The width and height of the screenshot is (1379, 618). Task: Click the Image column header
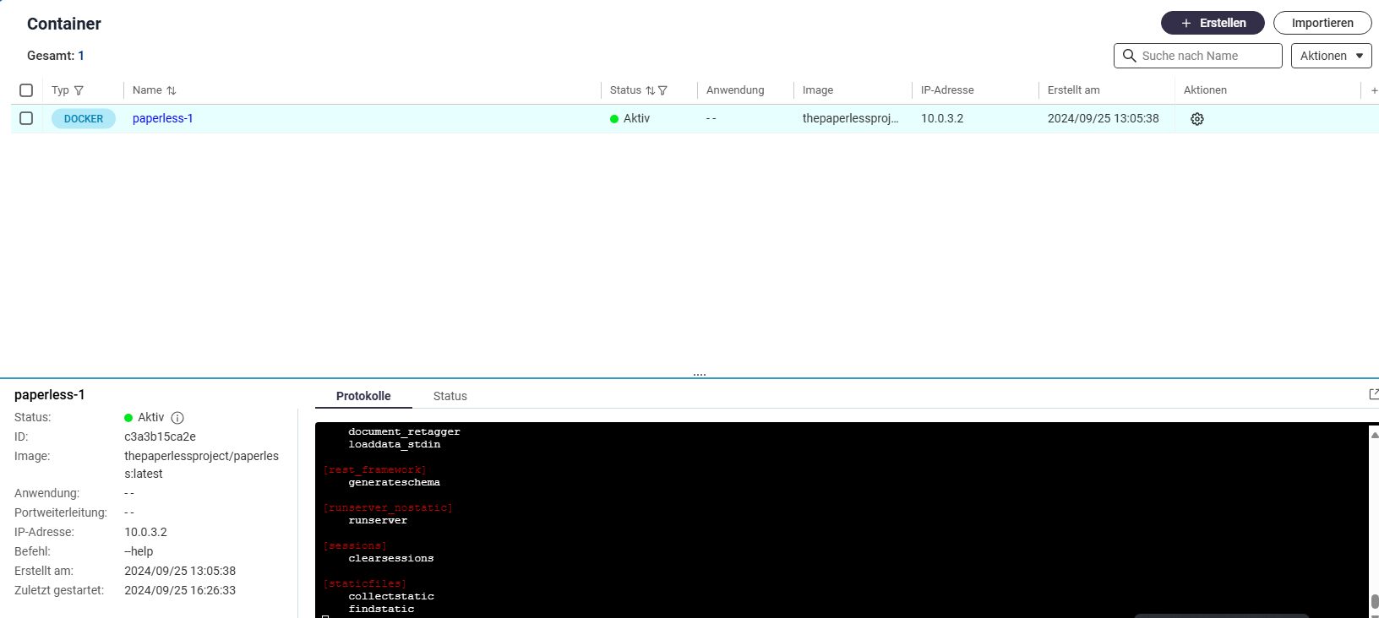pos(817,90)
